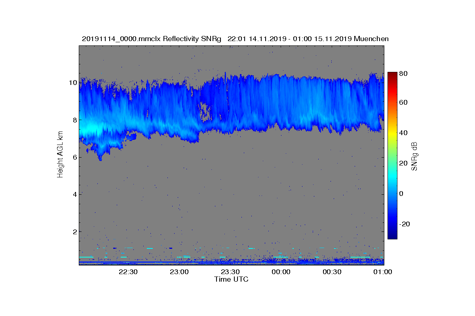This screenshot has width=475, height=316.
Task: Click the 23:30 time tick label
Action: click(230, 272)
